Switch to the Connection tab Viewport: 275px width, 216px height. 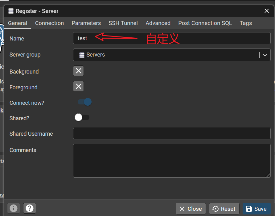pos(49,23)
